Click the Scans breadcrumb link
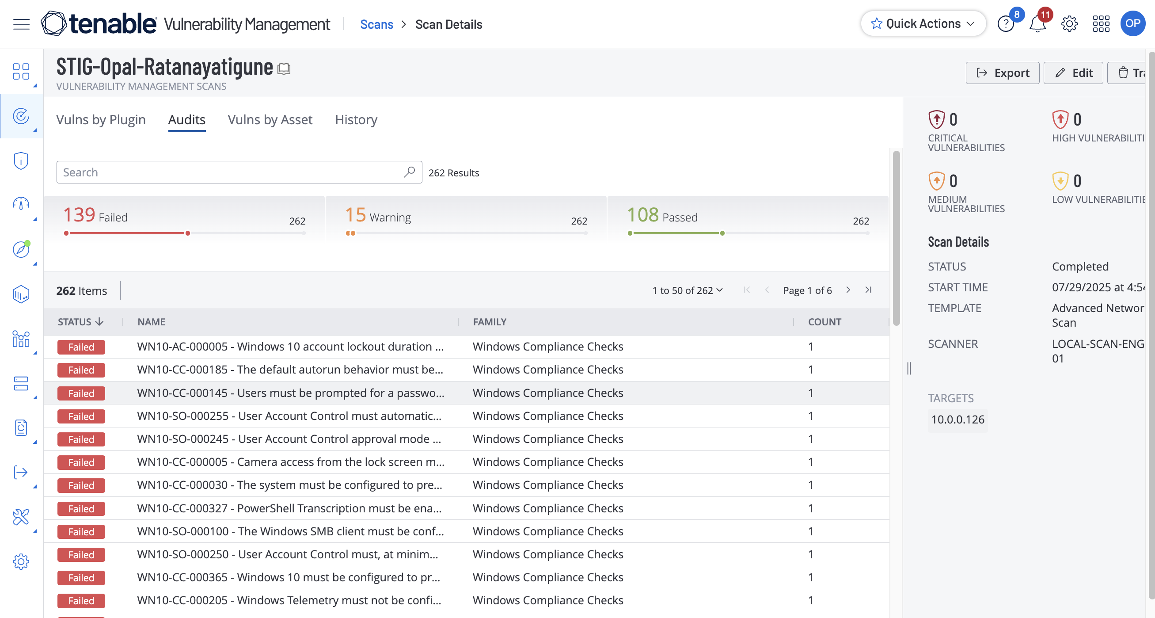1155x618 pixels. (376, 24)
